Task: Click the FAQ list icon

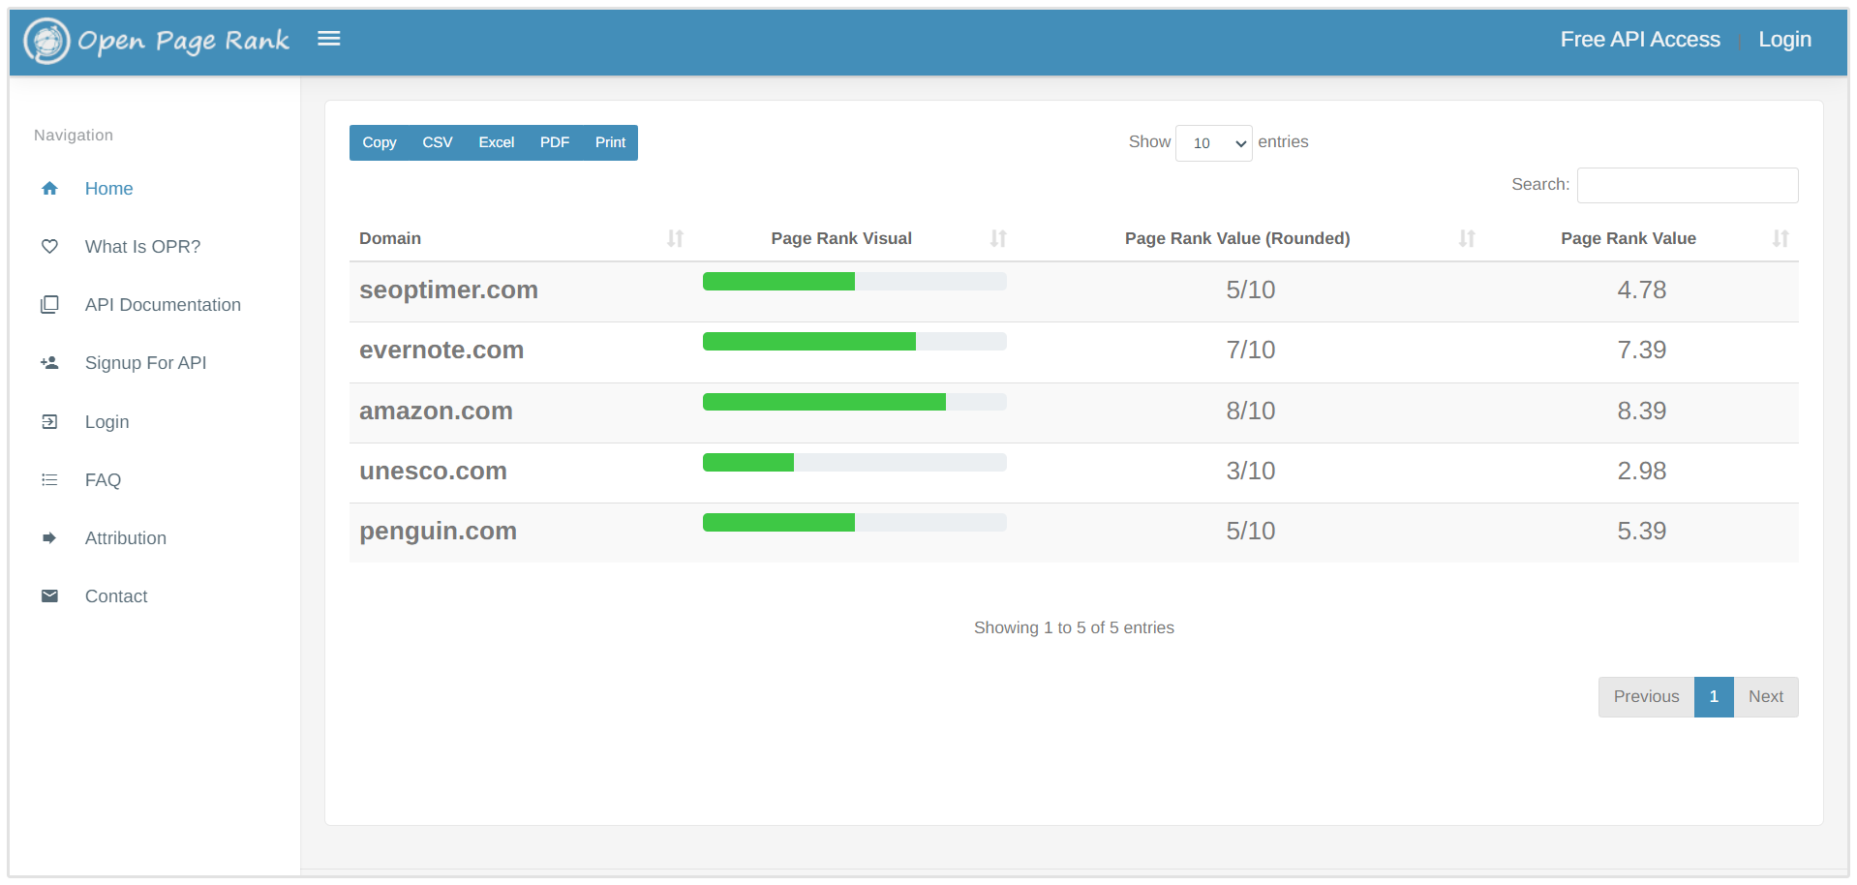Action: pyautogui.click(x=49, y=479)
